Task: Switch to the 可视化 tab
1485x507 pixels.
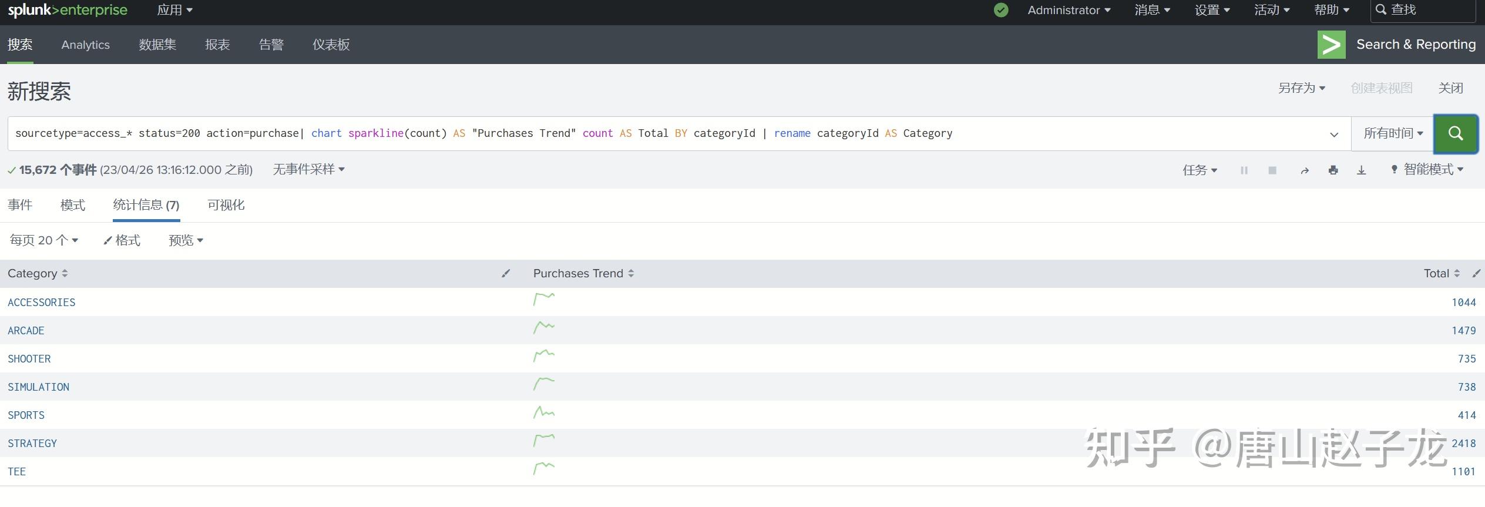Action: pyautogui.click(x=226, y=205)
